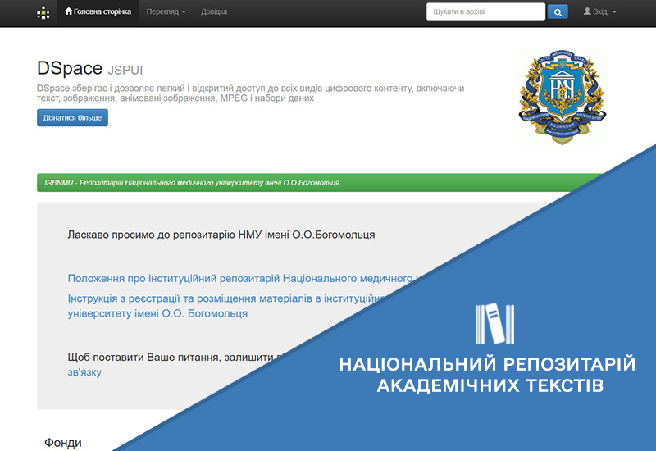The height and width of the screenshot is (451, 656).
Task: Open the Головна сторінка home tab
Action: tap(98, 12)
